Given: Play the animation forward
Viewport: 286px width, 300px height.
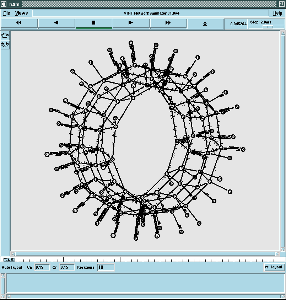Looking at the screenshot, I should (x=131, y=23).
